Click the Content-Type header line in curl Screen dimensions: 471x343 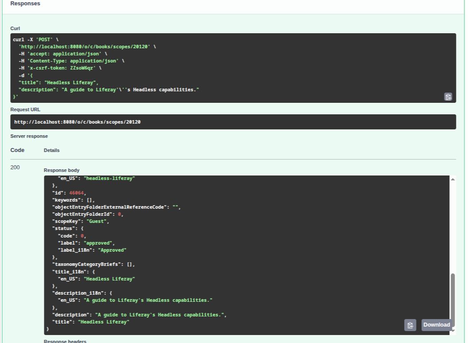[x=71, y=61]
